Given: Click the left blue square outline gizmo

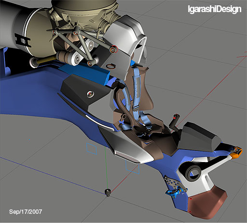Looking at the screenshot, I should [92, 149].
